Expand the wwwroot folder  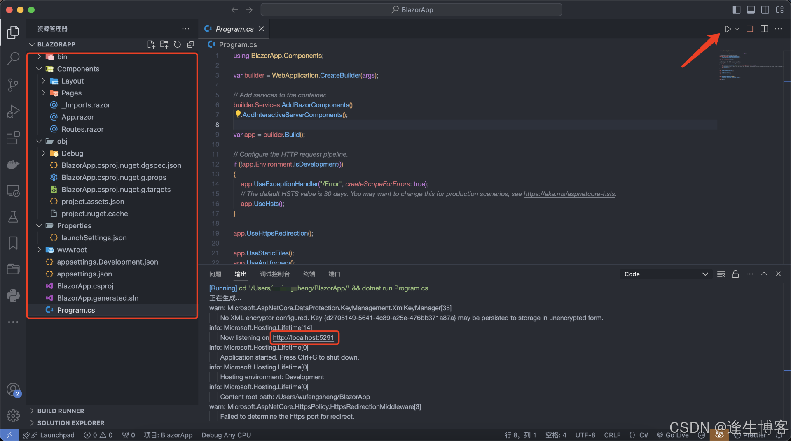pos(39,250)
